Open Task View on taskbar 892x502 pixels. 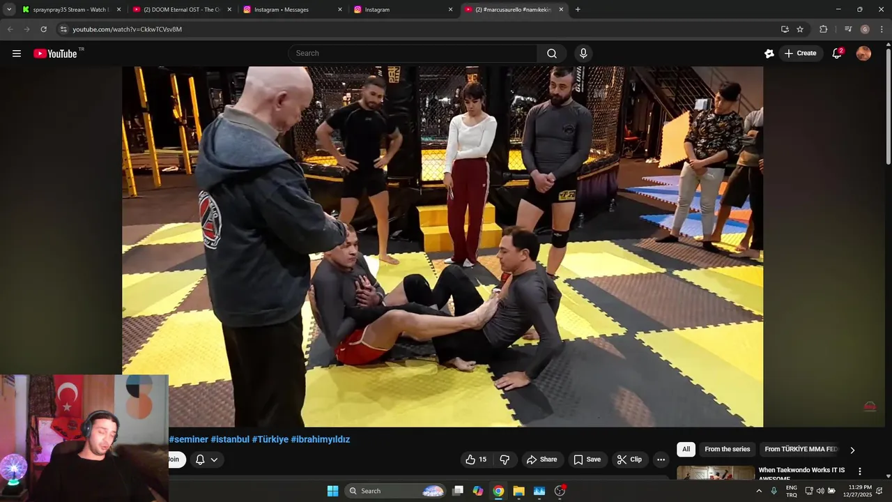click(x=457, y=491)
